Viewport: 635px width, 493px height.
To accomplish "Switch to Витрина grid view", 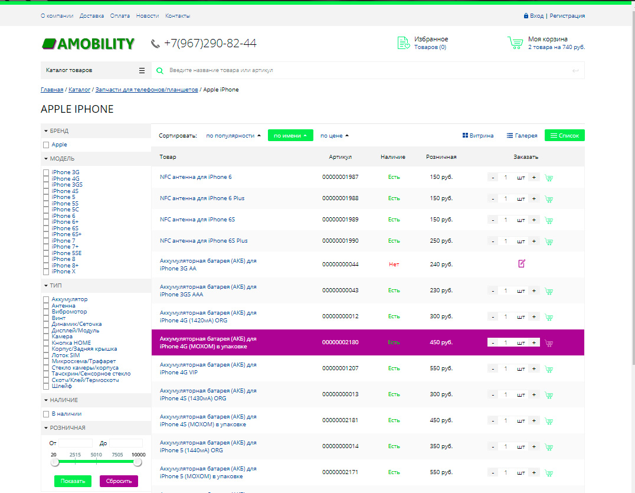I will tap(478, 136).
